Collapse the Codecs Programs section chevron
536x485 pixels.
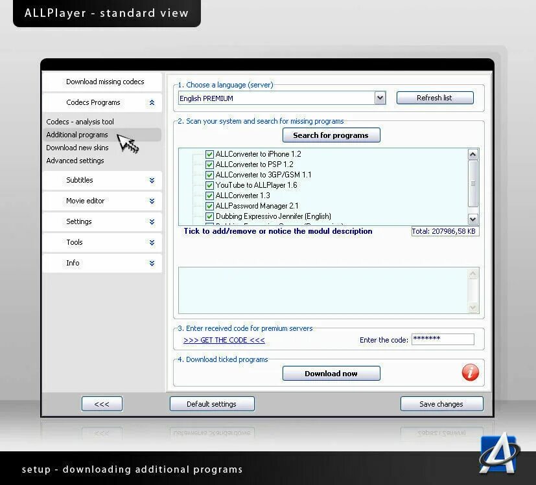point(152,102)
